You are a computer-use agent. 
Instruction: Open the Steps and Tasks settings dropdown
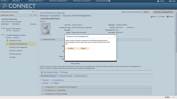point(35,15)
